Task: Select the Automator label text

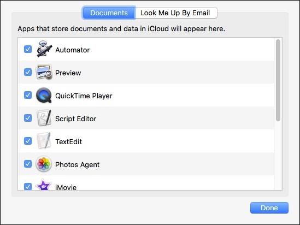Action: [73, 50]
